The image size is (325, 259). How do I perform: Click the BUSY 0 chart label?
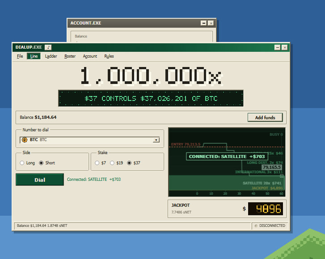pos(276,135)
